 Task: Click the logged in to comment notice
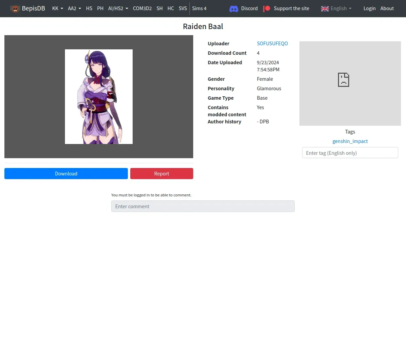(151, 195)
